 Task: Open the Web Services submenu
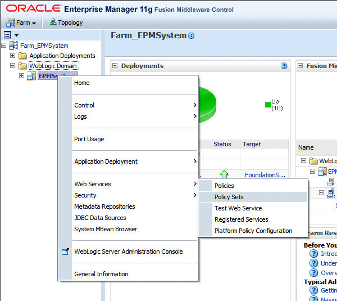coord(135,184)
